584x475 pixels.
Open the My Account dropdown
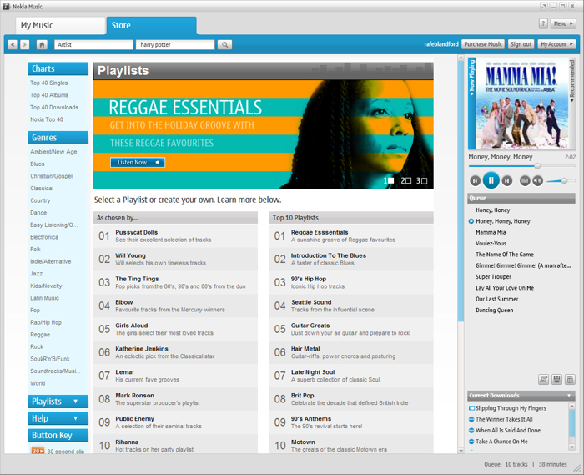556,44
